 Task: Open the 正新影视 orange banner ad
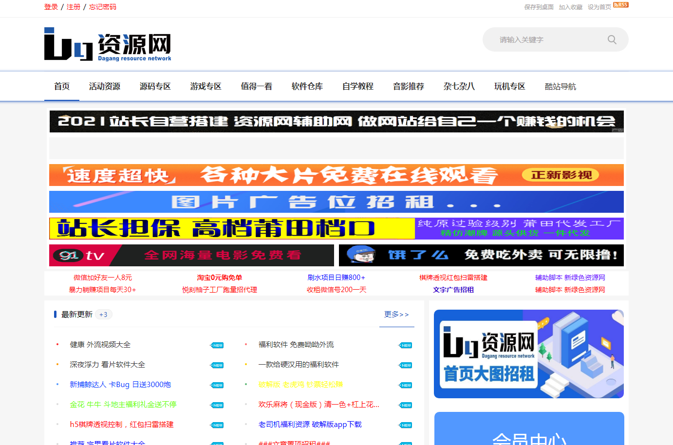336,175
